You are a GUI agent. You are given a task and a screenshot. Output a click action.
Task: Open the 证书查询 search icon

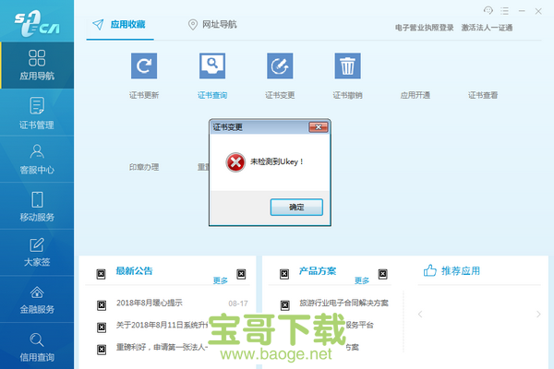pyautogui.click(x=212, y=65)
